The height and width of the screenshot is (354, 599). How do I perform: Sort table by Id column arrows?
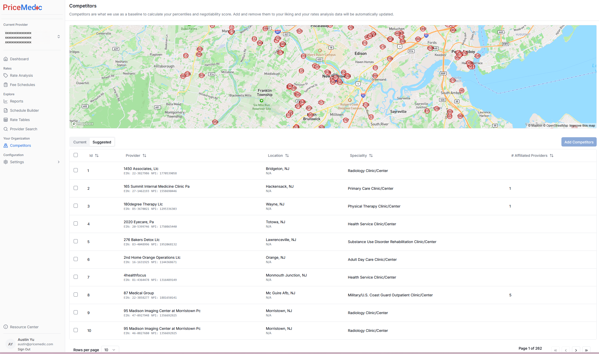pyautogui.click(x=97, y=156)
